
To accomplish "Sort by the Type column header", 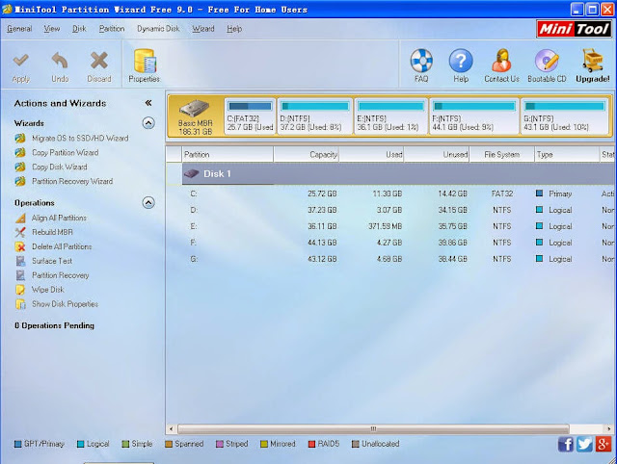I will click(567, 154).
